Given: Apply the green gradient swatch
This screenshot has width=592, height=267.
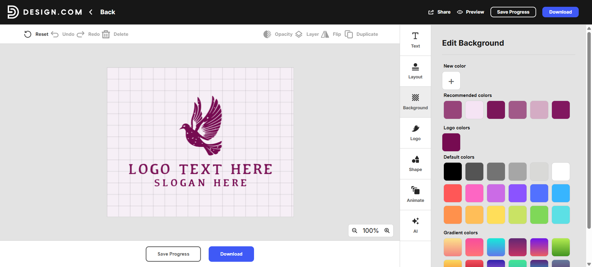Looking at the screenshot, I should point(561,247).
